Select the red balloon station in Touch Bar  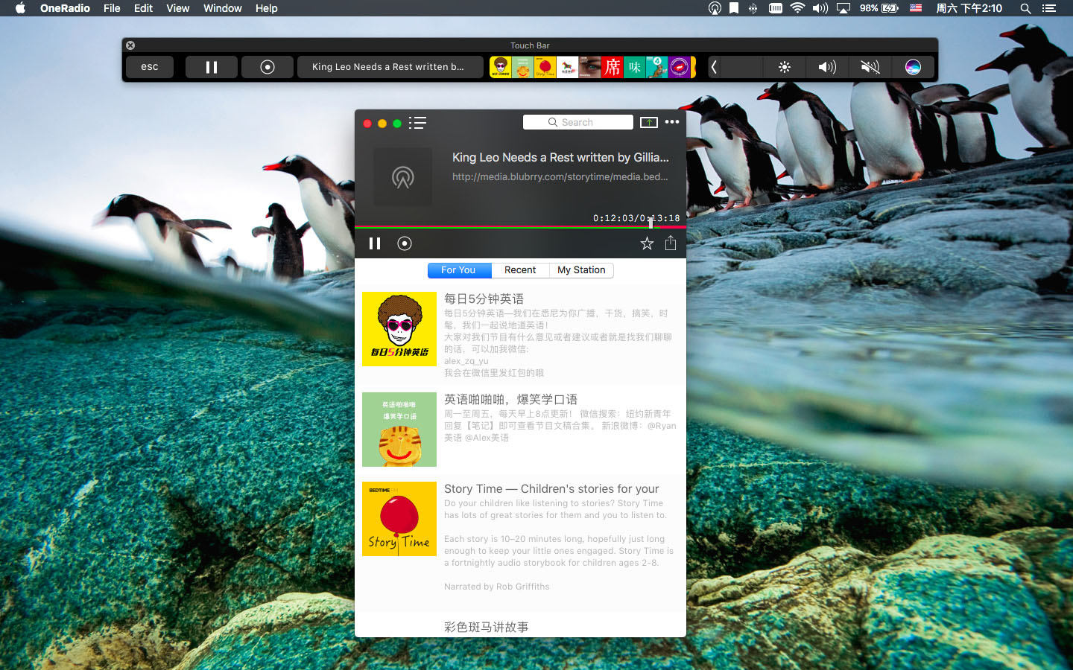pos(545,67)
